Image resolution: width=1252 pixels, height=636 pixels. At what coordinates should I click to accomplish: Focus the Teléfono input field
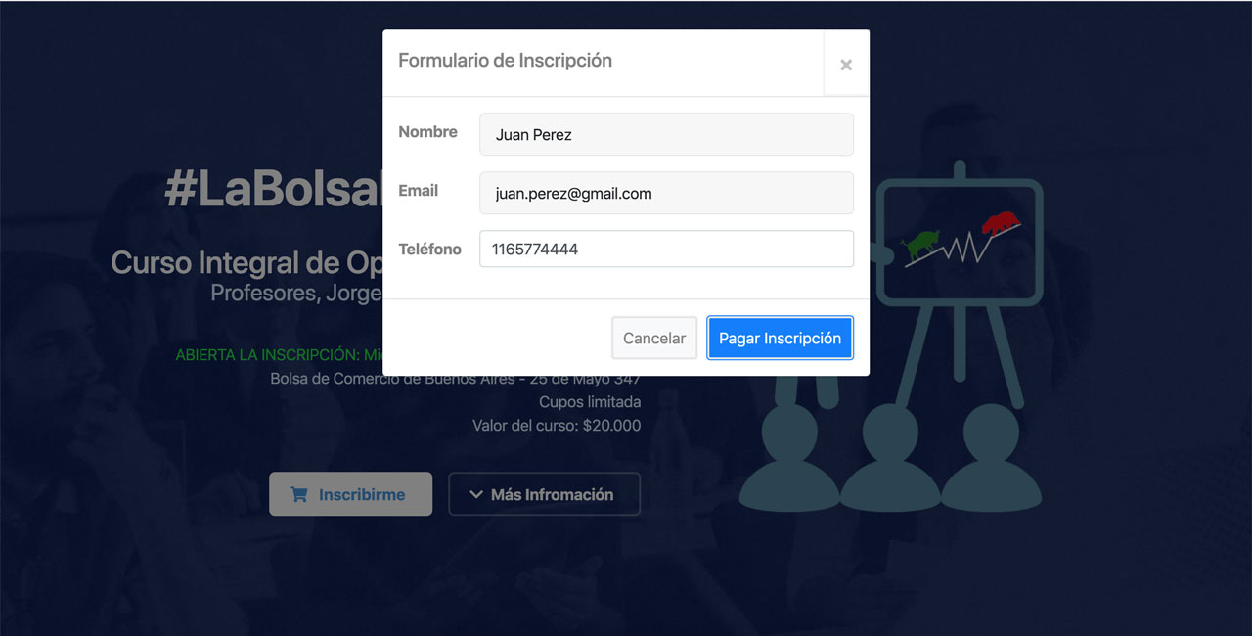coord(666,249)
